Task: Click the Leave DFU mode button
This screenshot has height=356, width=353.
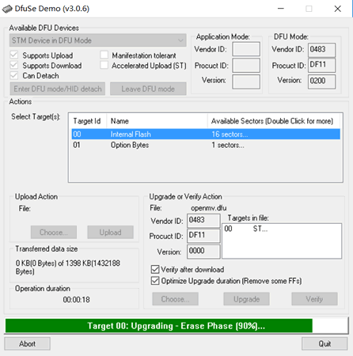Action: click(x=148, y=89)
